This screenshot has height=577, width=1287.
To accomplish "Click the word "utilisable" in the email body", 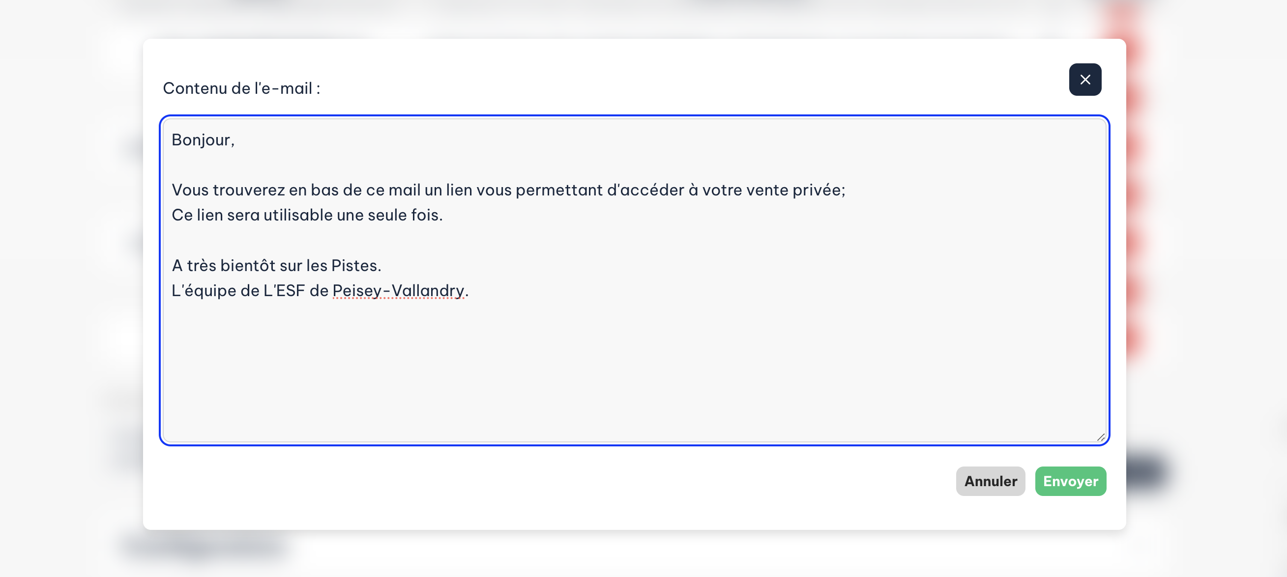I will [x=298, y=215].
